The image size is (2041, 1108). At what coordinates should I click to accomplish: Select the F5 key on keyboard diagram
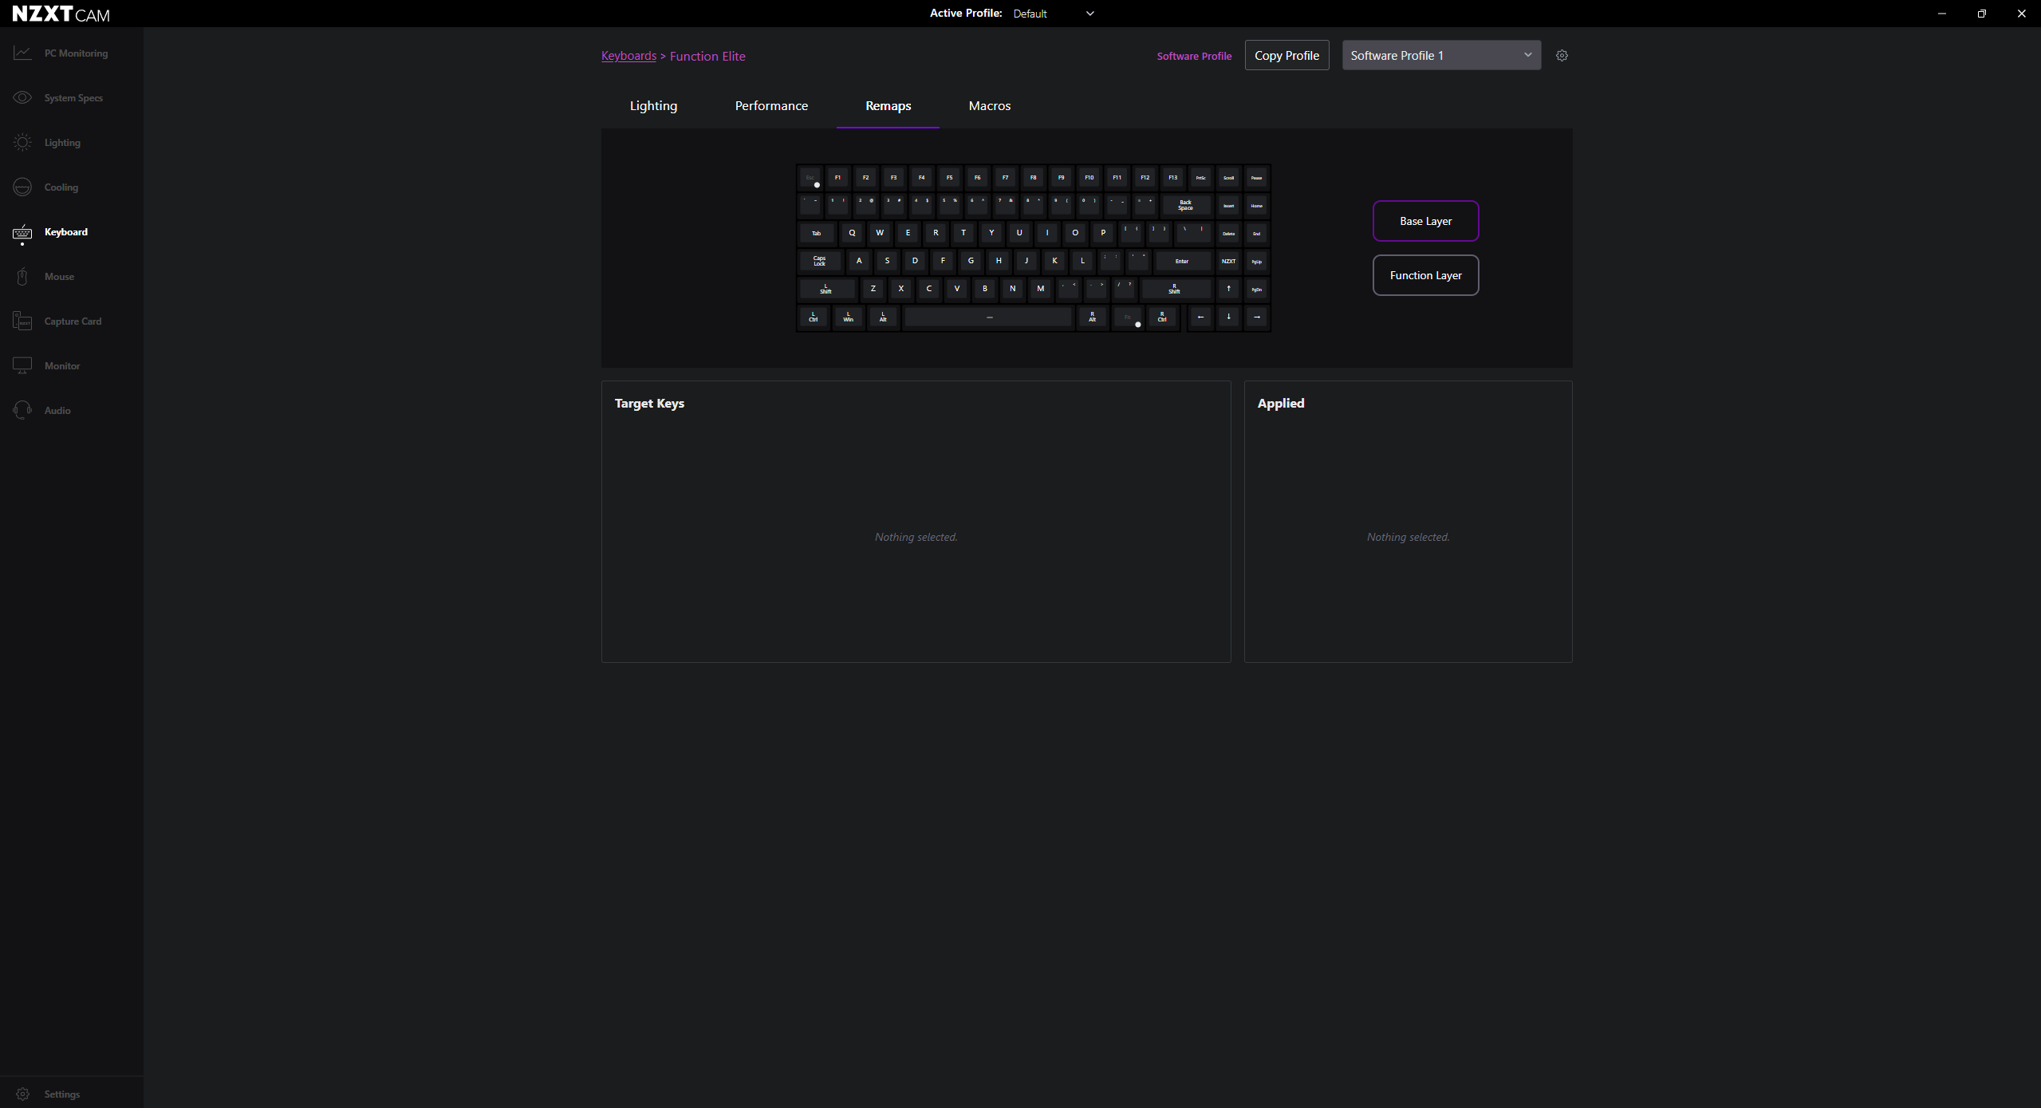949,177
